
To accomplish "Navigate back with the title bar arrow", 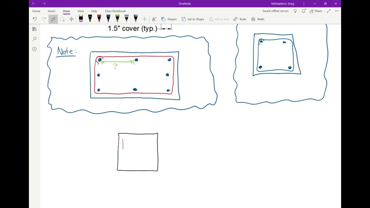I will tap(34, 3).
